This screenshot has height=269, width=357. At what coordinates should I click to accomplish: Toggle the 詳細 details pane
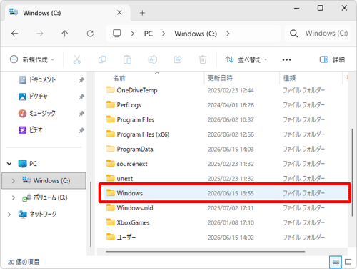(332, 59)
